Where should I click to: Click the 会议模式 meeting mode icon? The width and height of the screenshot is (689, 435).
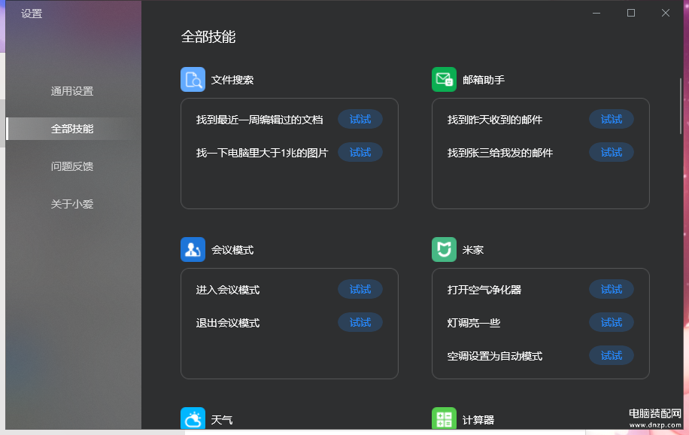(193, 250)
